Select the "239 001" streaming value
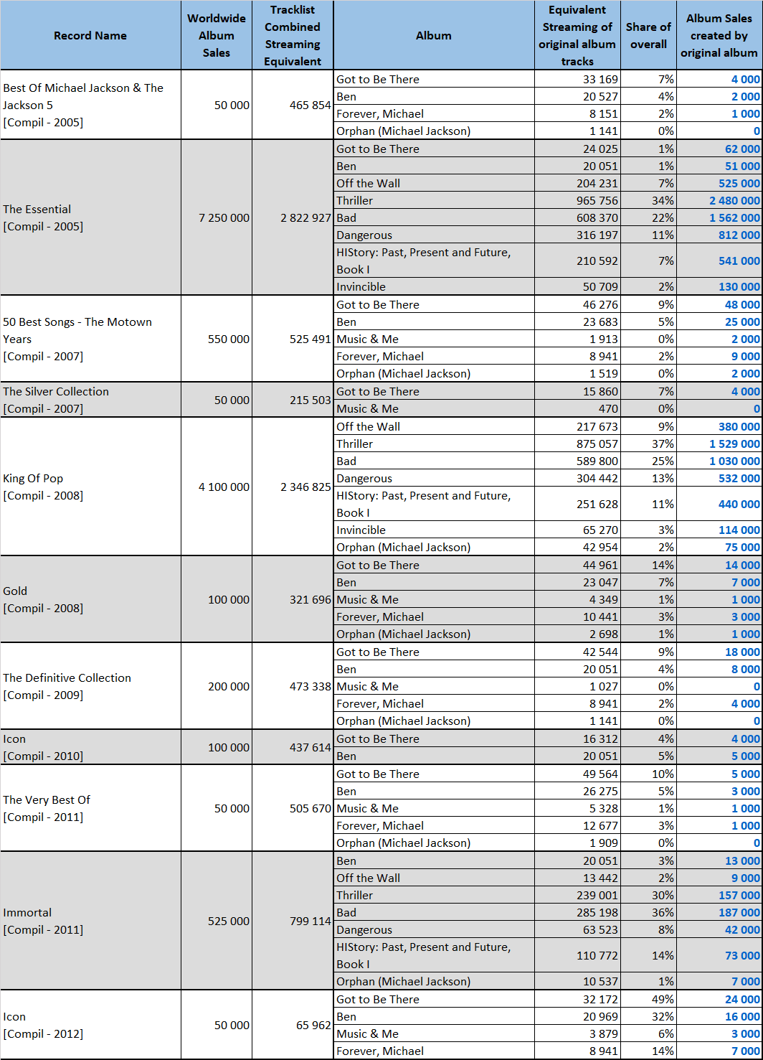Image resolution: width=763 pixels, height=1060 pixels. (x=597, y=895)
